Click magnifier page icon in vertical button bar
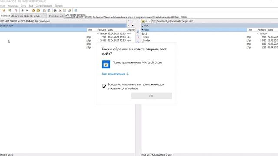 [138, 37]
